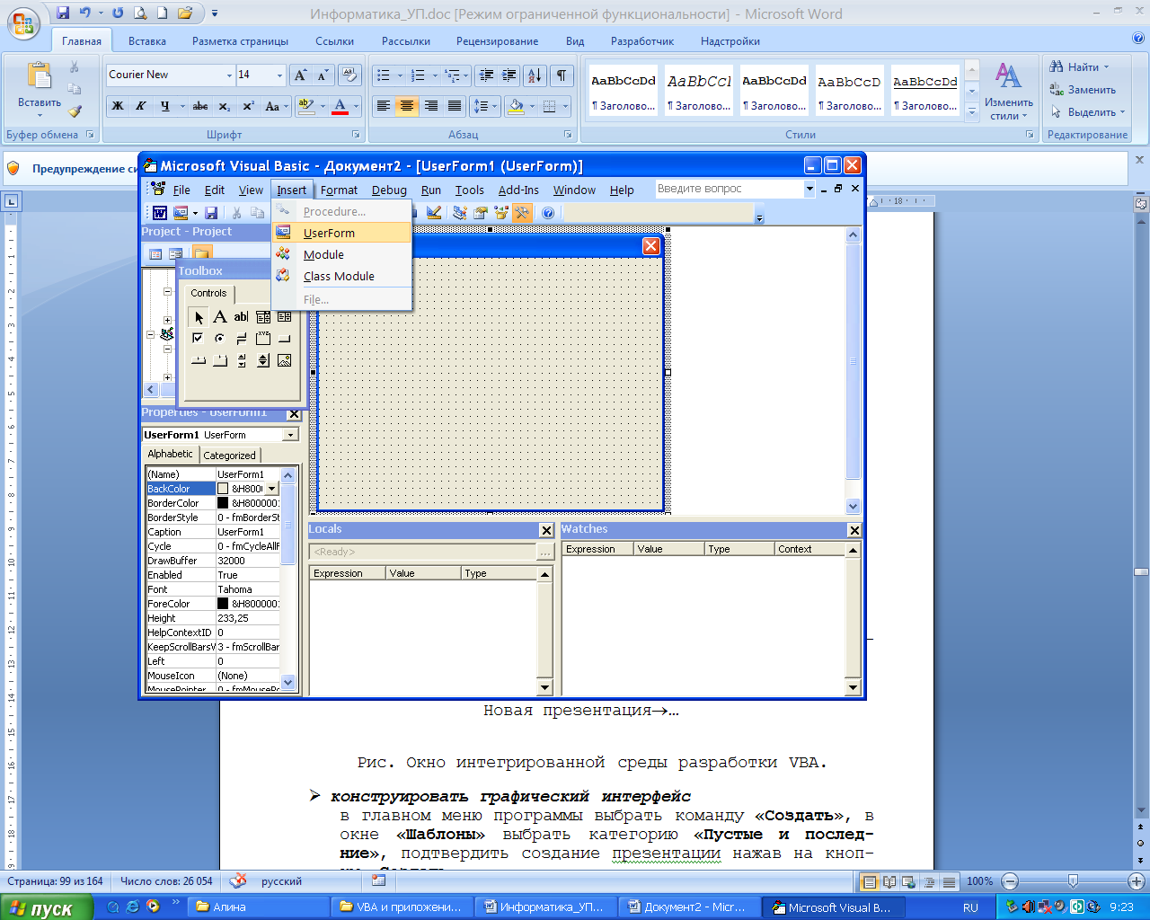Click the Заменить button in Word ribbon
1150x920 pixels.
pyautogui.click(x=1083, y=90)
